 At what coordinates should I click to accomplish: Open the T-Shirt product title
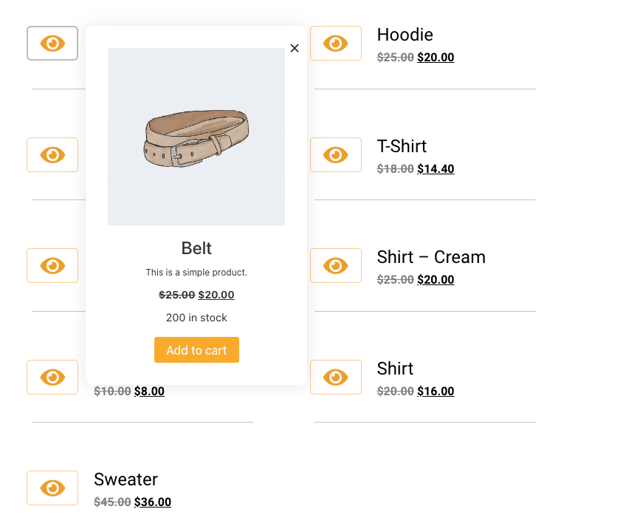click(402, 146)
